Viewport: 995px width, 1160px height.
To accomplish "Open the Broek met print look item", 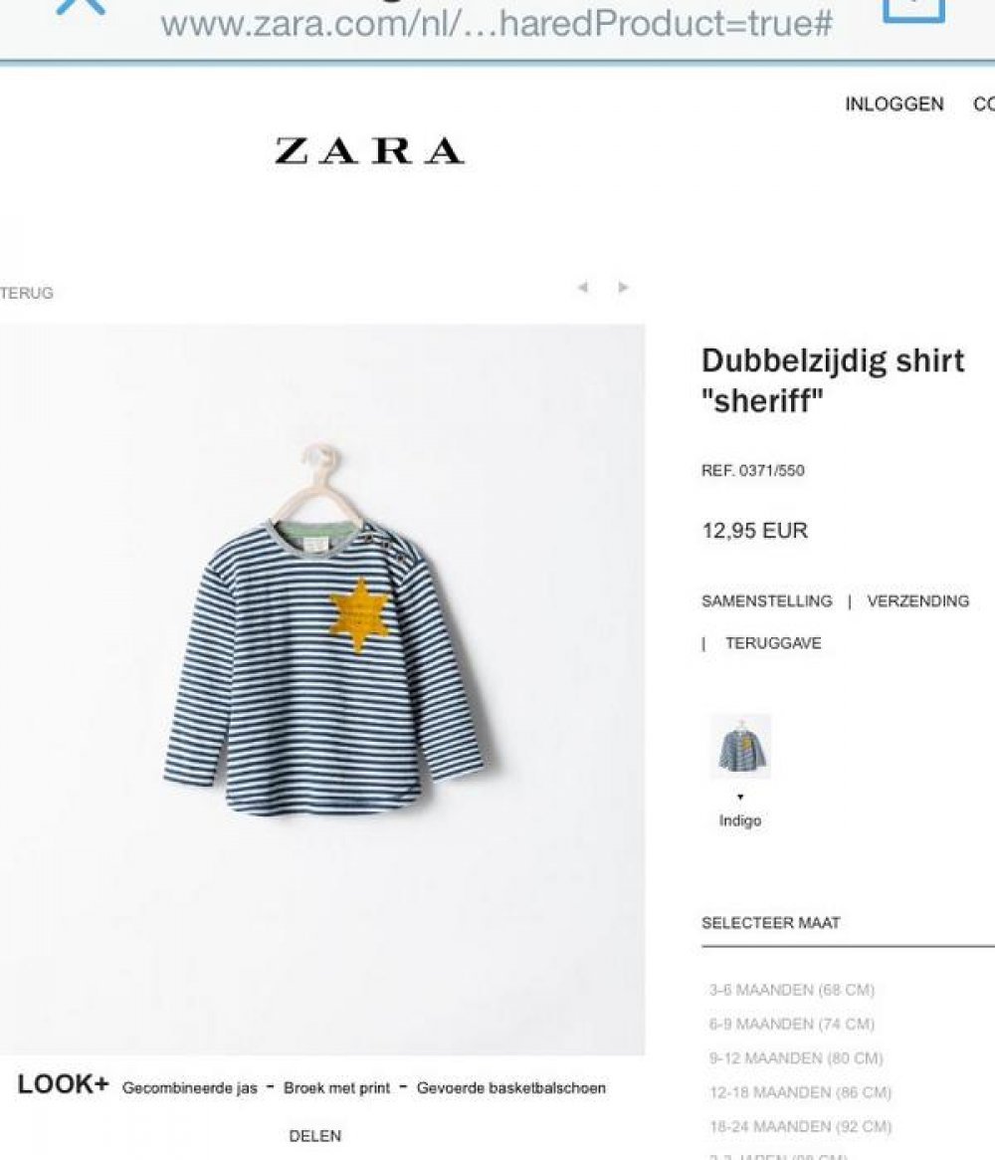I will coord(336,1088).
